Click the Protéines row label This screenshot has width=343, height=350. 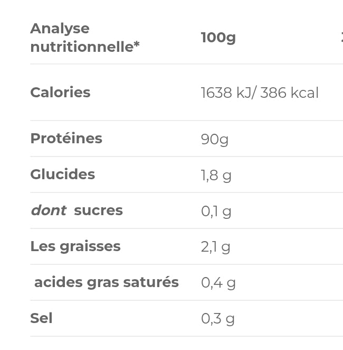tap(66, 139)
